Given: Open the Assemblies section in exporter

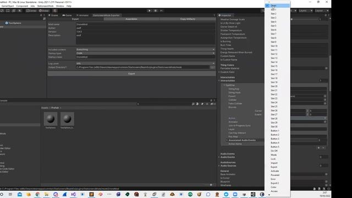Looking at the screenshot, I should 131,19.
